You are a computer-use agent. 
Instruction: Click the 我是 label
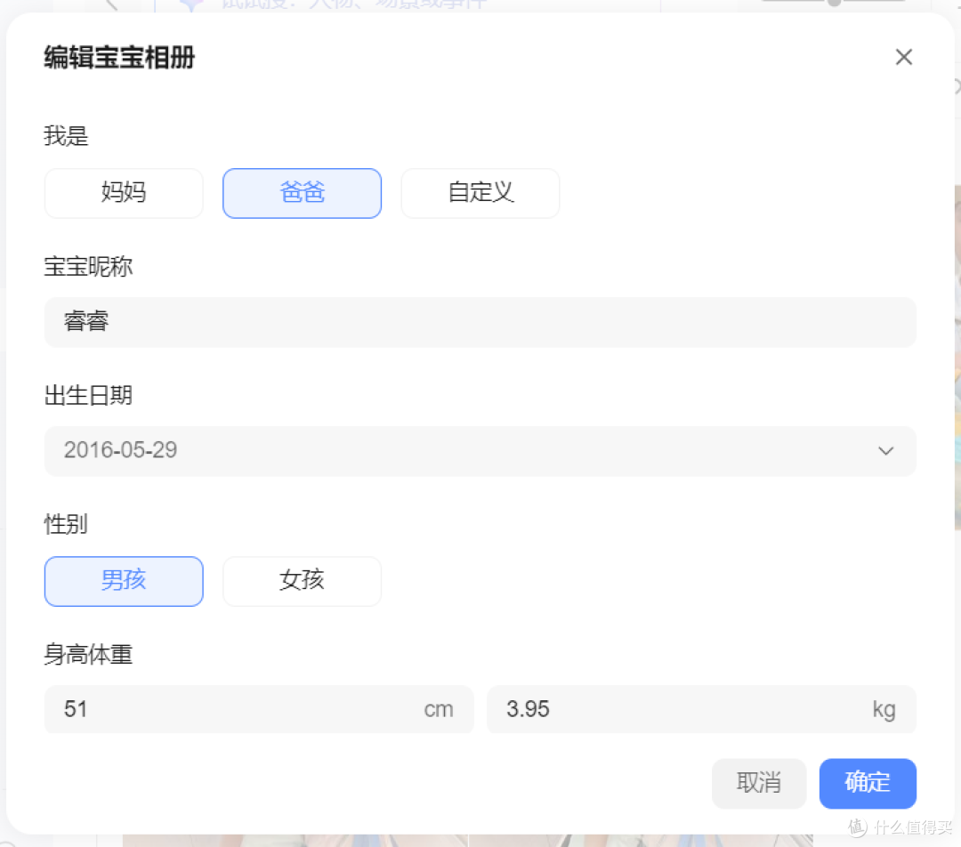tap(66, 135)
